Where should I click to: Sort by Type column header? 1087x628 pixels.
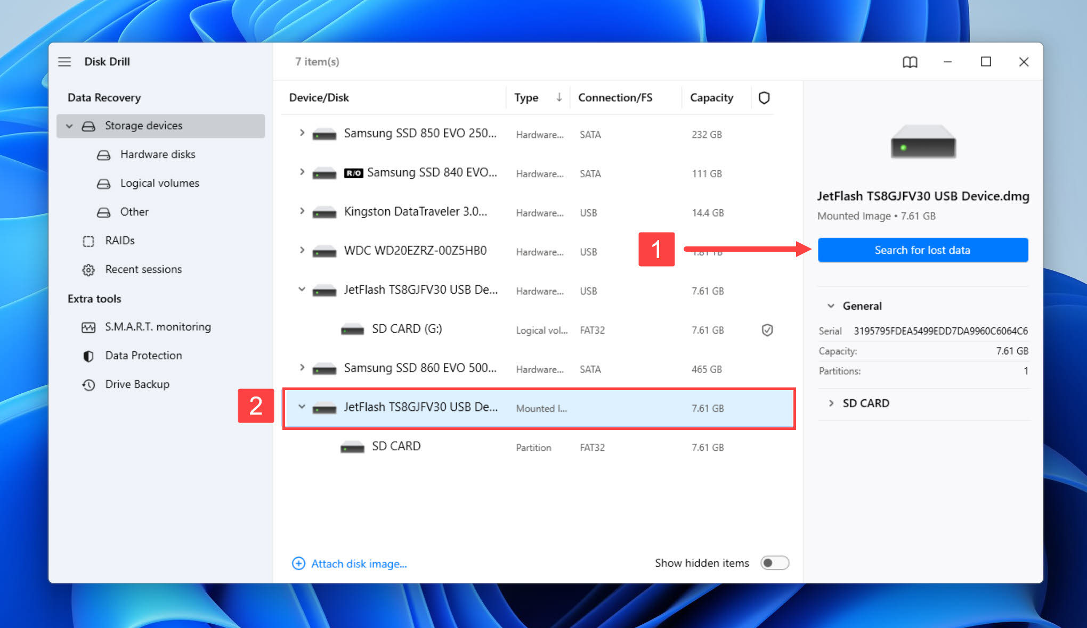[x=526, y=98]
